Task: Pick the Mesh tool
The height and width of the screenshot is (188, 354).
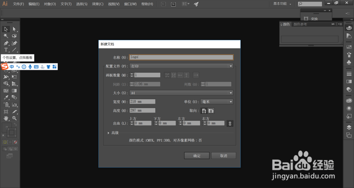Action: (x=6, y=91)
